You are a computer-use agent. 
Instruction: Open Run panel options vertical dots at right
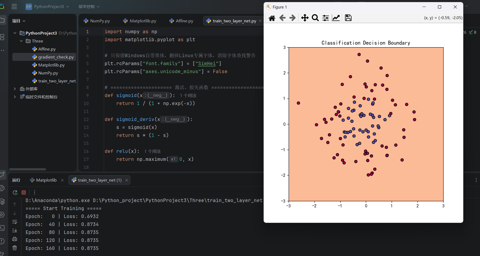476,180
